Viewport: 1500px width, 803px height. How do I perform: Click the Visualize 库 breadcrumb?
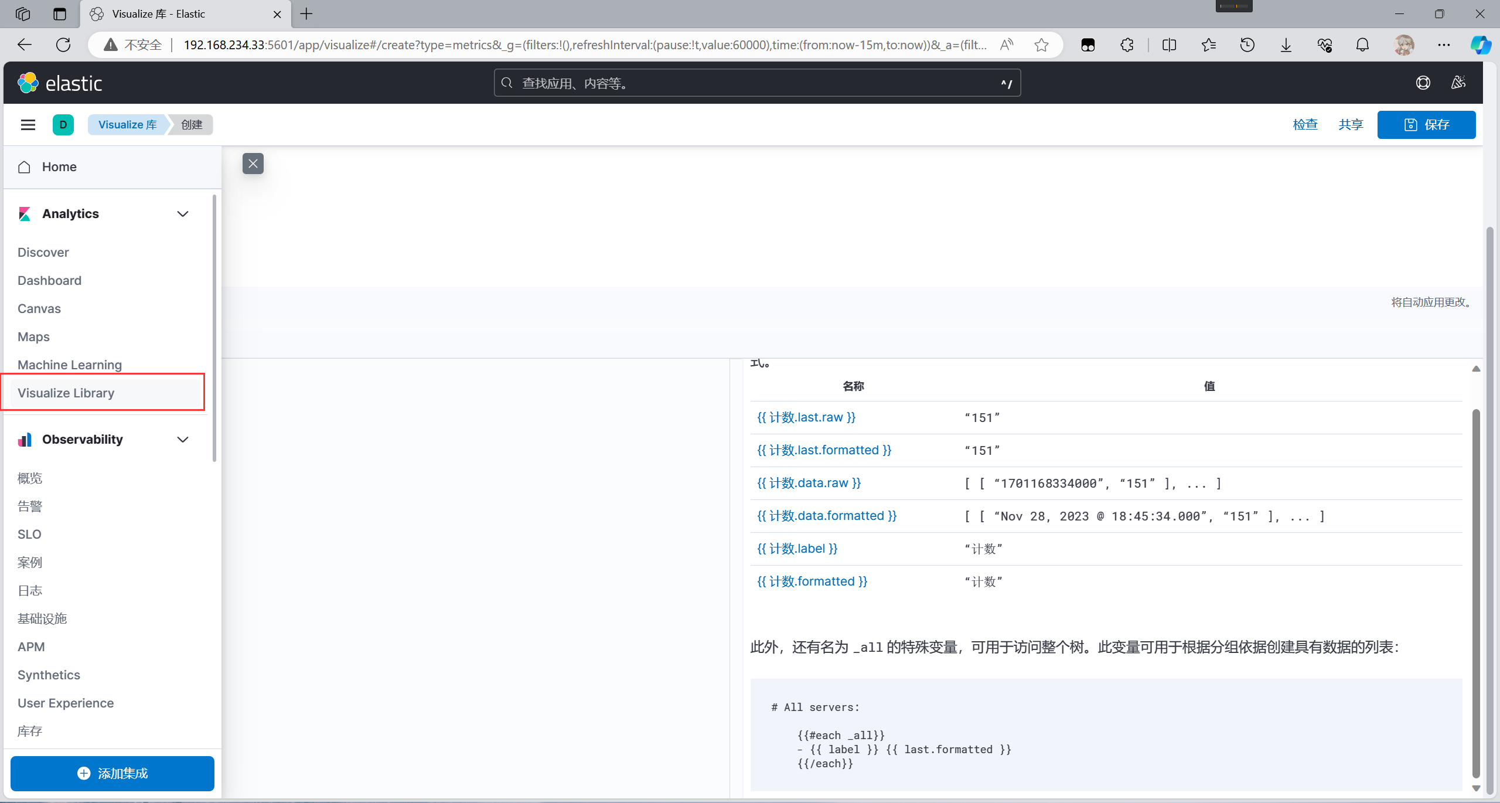coord(128,125)
